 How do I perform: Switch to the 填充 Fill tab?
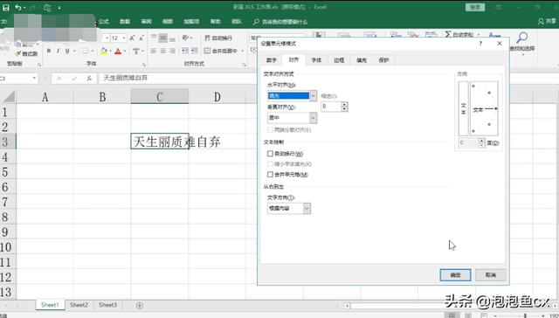tap(361, 60)
